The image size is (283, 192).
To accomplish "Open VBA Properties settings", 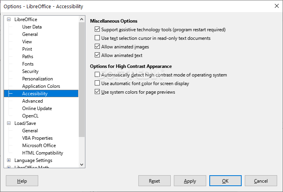I will 37,138.
